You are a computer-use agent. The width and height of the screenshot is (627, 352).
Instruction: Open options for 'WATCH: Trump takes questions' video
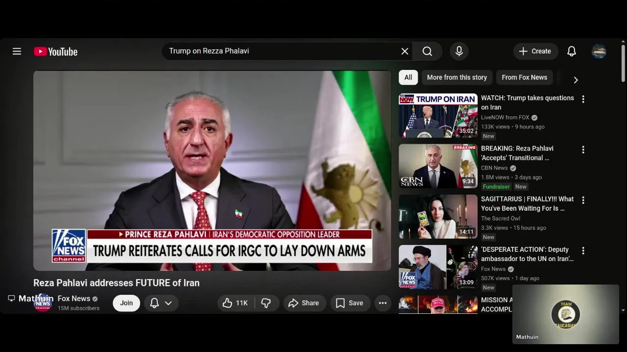coord(583,99)
